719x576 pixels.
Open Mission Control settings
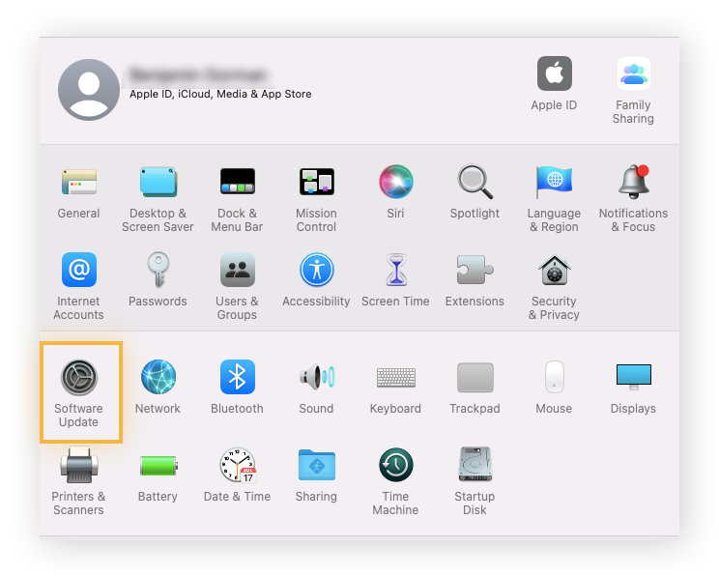coord(316,182)
